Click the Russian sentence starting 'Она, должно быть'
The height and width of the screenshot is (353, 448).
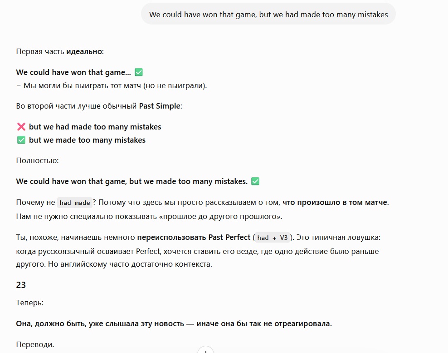(x=174, y=323)
